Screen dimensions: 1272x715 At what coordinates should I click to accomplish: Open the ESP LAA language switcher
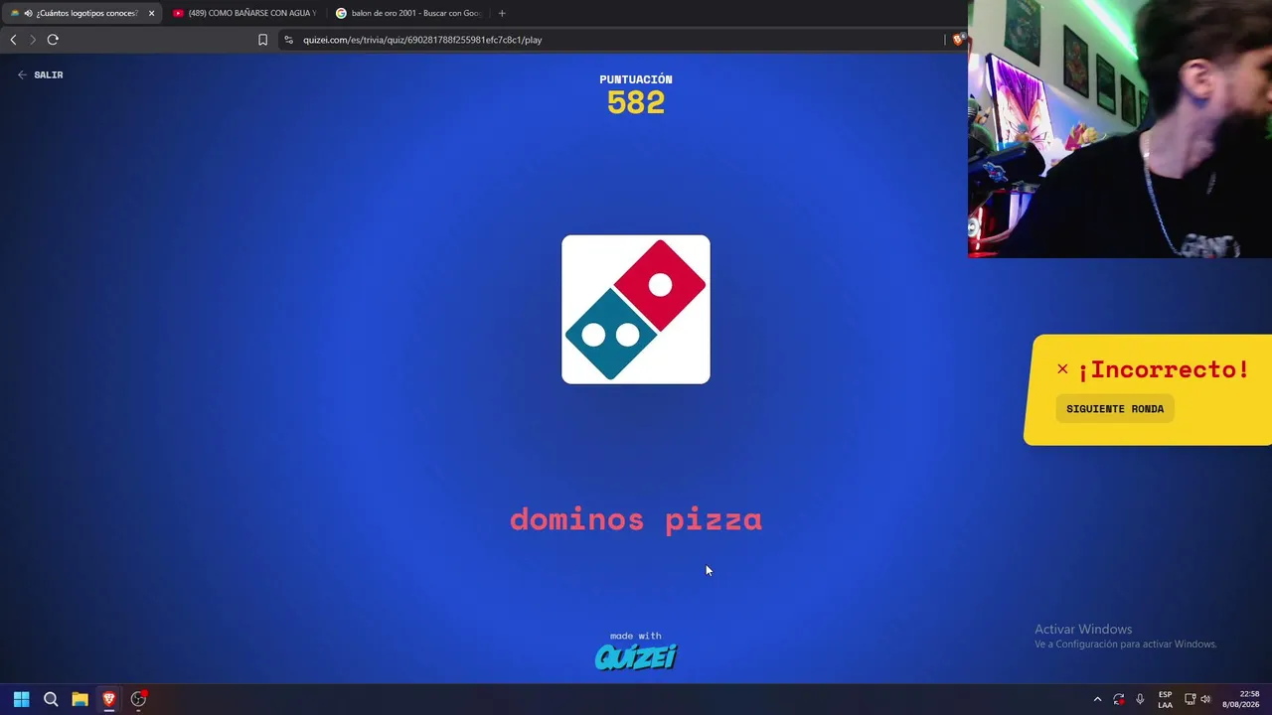1165,699
